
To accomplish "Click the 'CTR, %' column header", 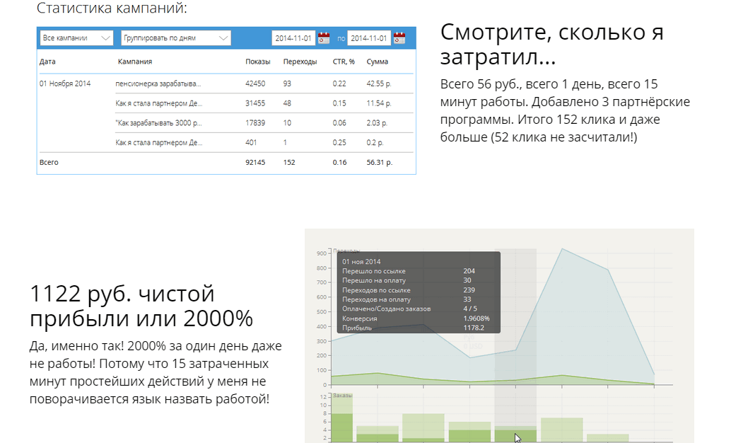I will pyautogui.click(x=344, y=62).
